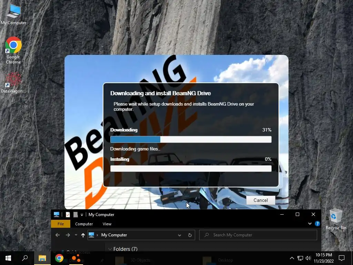
Task: Switch to the View ribbon tab
Action: point(107,224)
